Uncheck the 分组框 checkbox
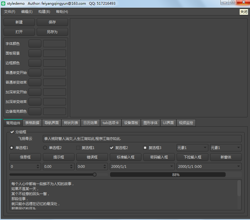 pos(12,132)
